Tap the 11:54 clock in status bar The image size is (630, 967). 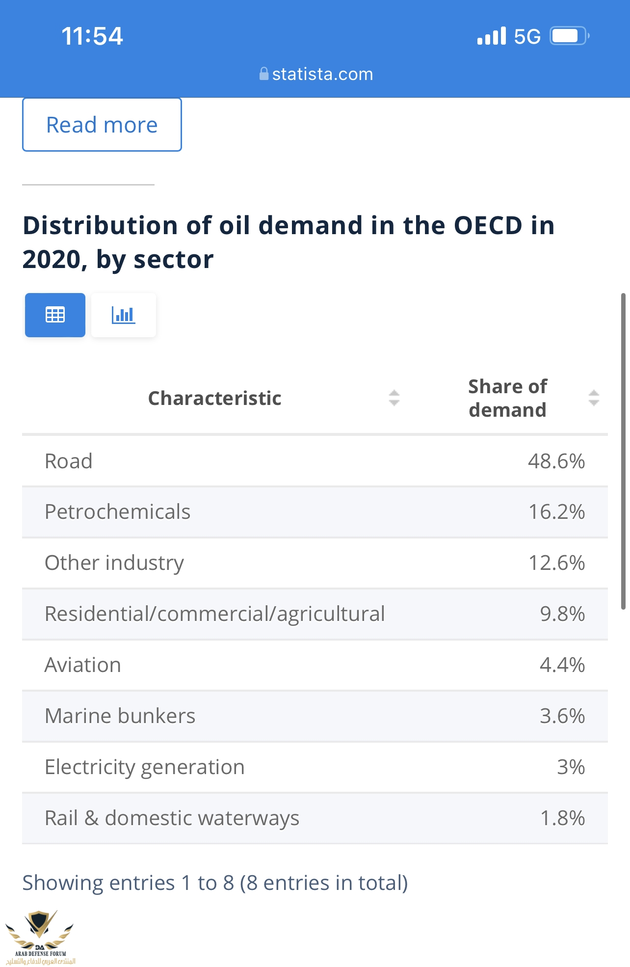[92, 36]
